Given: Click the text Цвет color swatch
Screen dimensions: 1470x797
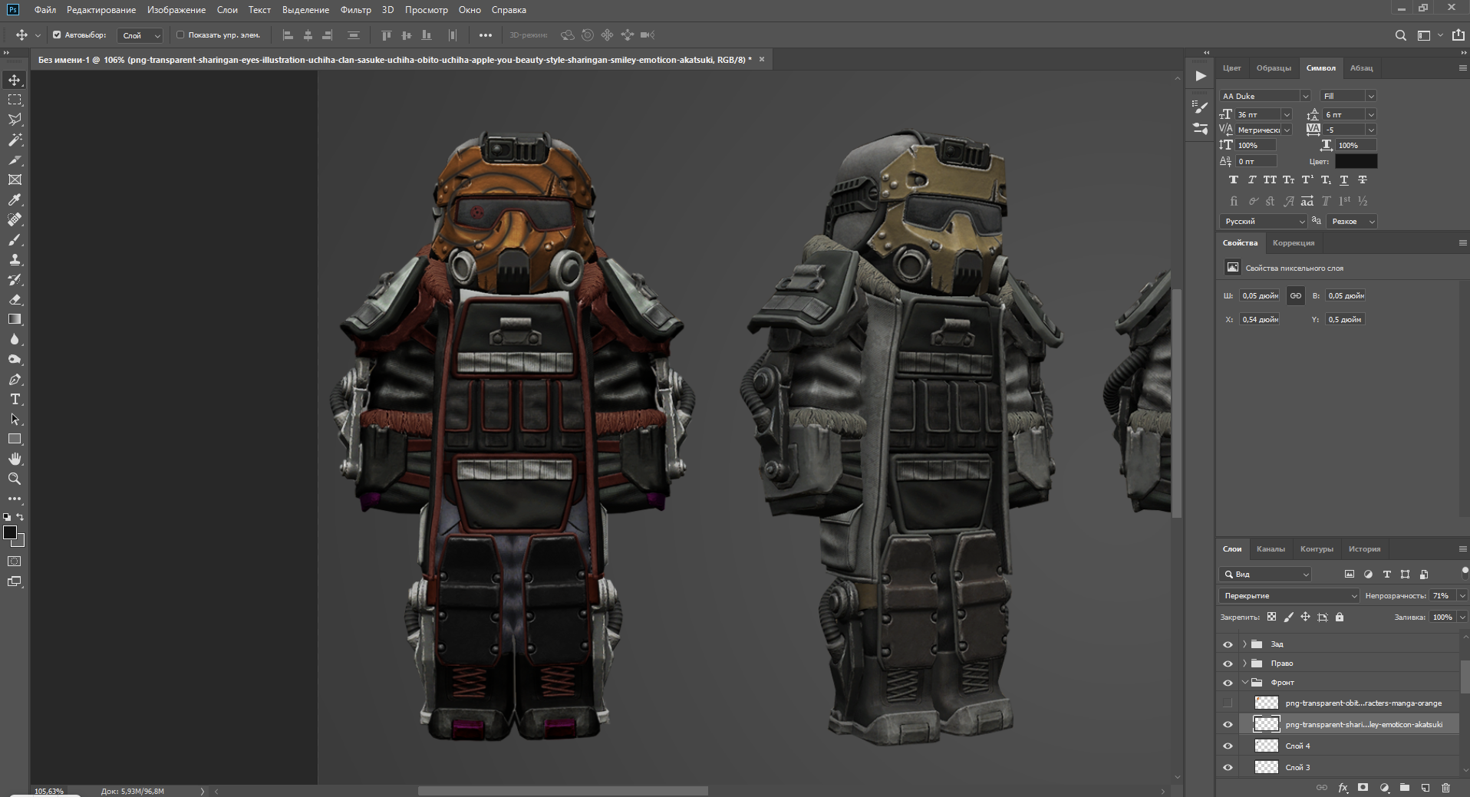Looking at the screenshot, I should (x=1356, y=161).
